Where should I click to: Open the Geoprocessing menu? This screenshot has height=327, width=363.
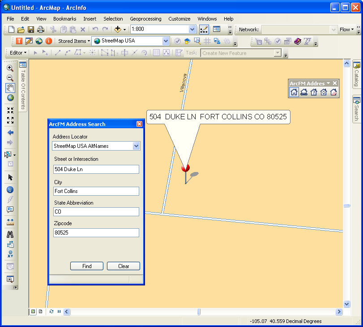click(145, 19)
